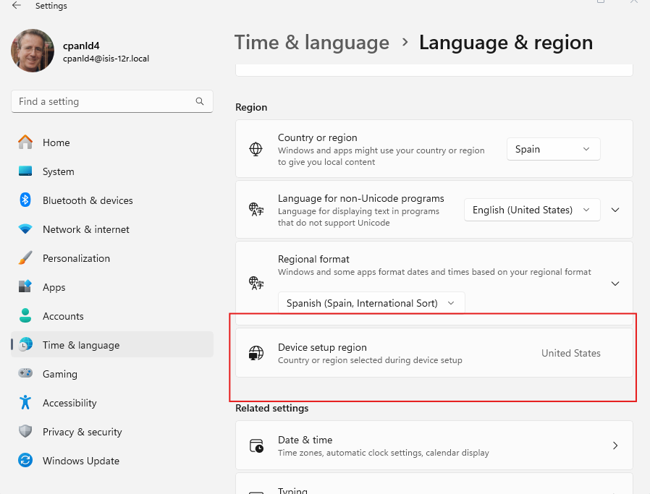This screenshot has height=494, width=650.
Task: Click the search magnifier icon
Action: point(200,101)
